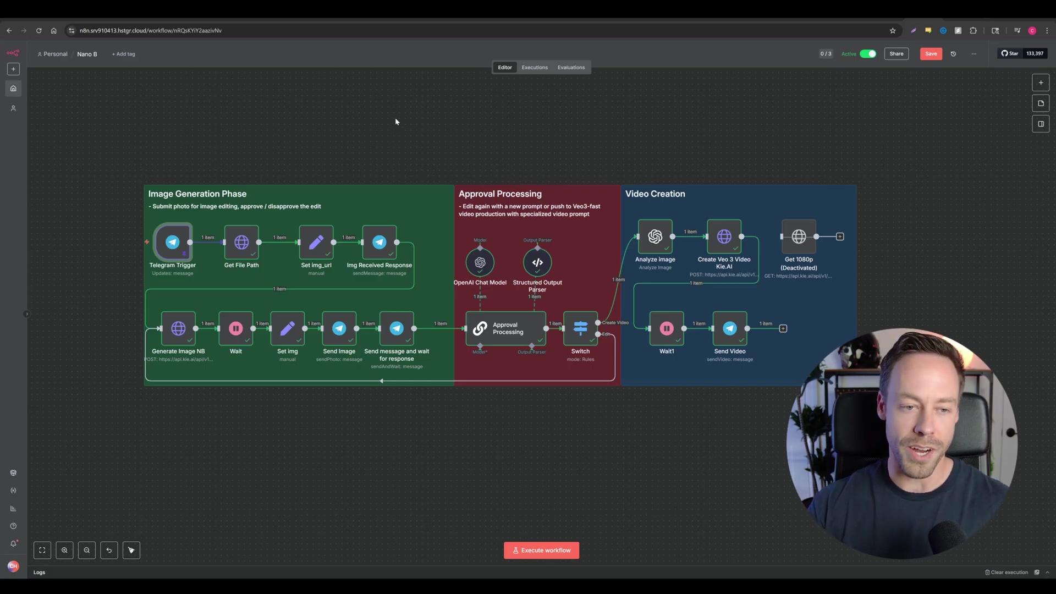
Task: Click the Structured Output Parser node
Action: point(537,262)
